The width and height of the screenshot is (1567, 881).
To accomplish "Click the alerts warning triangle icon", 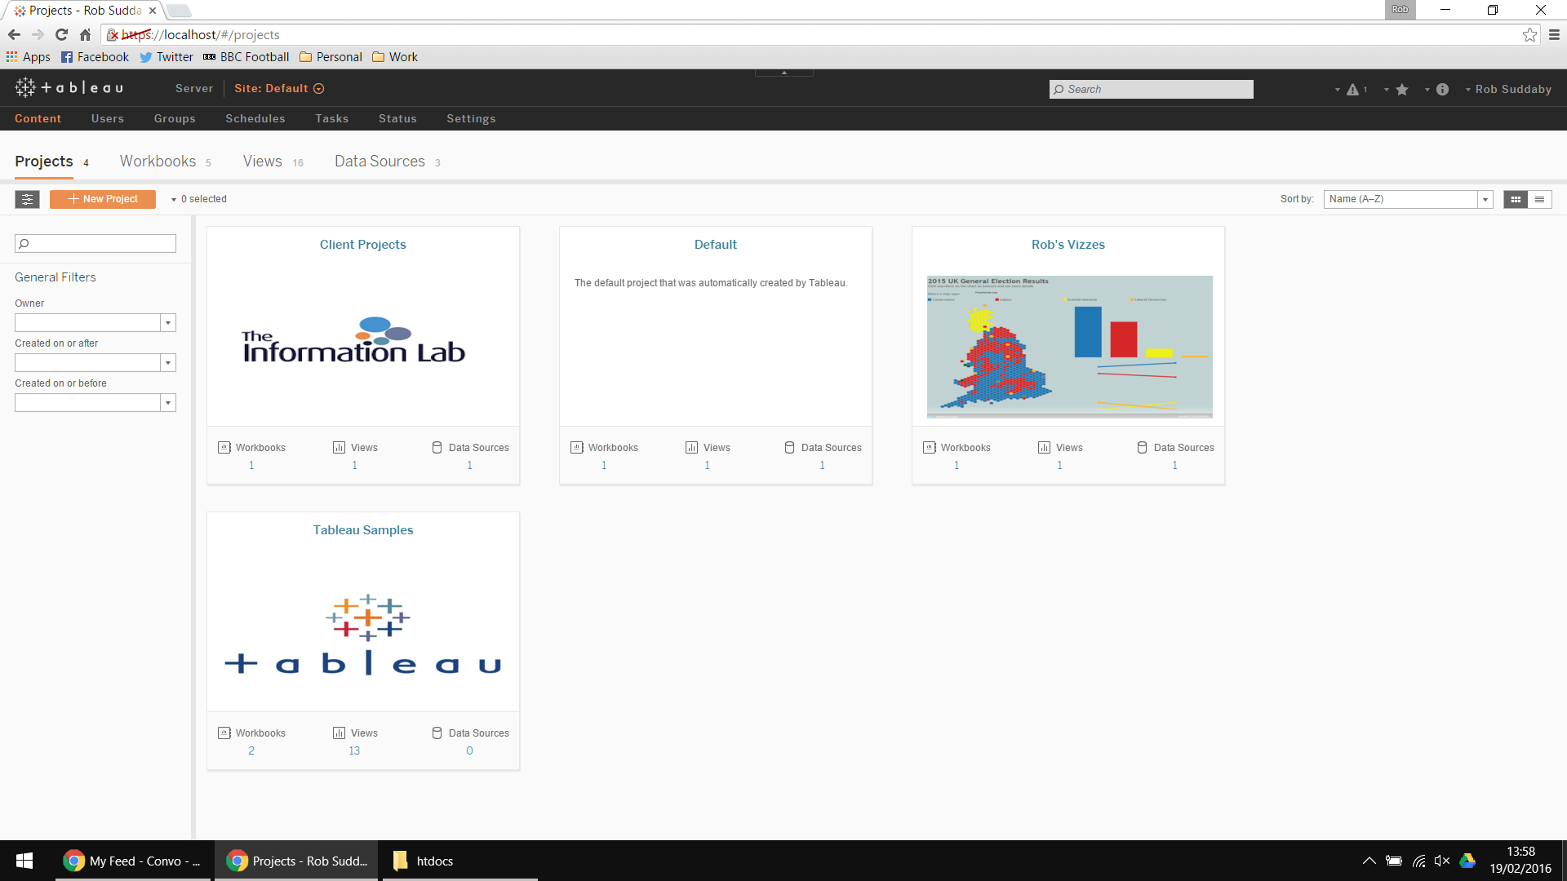I will pos(1353,90).
